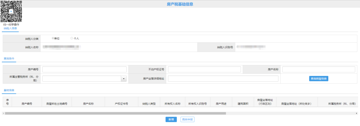The image size is (360, 126).
Task: Click the horizontal scrollbar thumb
Action: pos(115,113)
